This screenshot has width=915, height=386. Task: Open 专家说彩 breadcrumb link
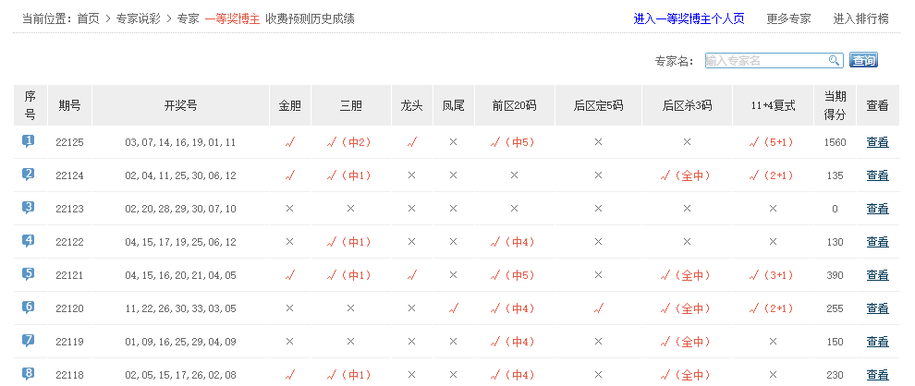coord(138,18)
